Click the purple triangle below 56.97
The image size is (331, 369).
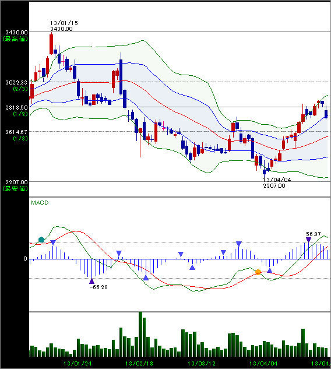308,240
